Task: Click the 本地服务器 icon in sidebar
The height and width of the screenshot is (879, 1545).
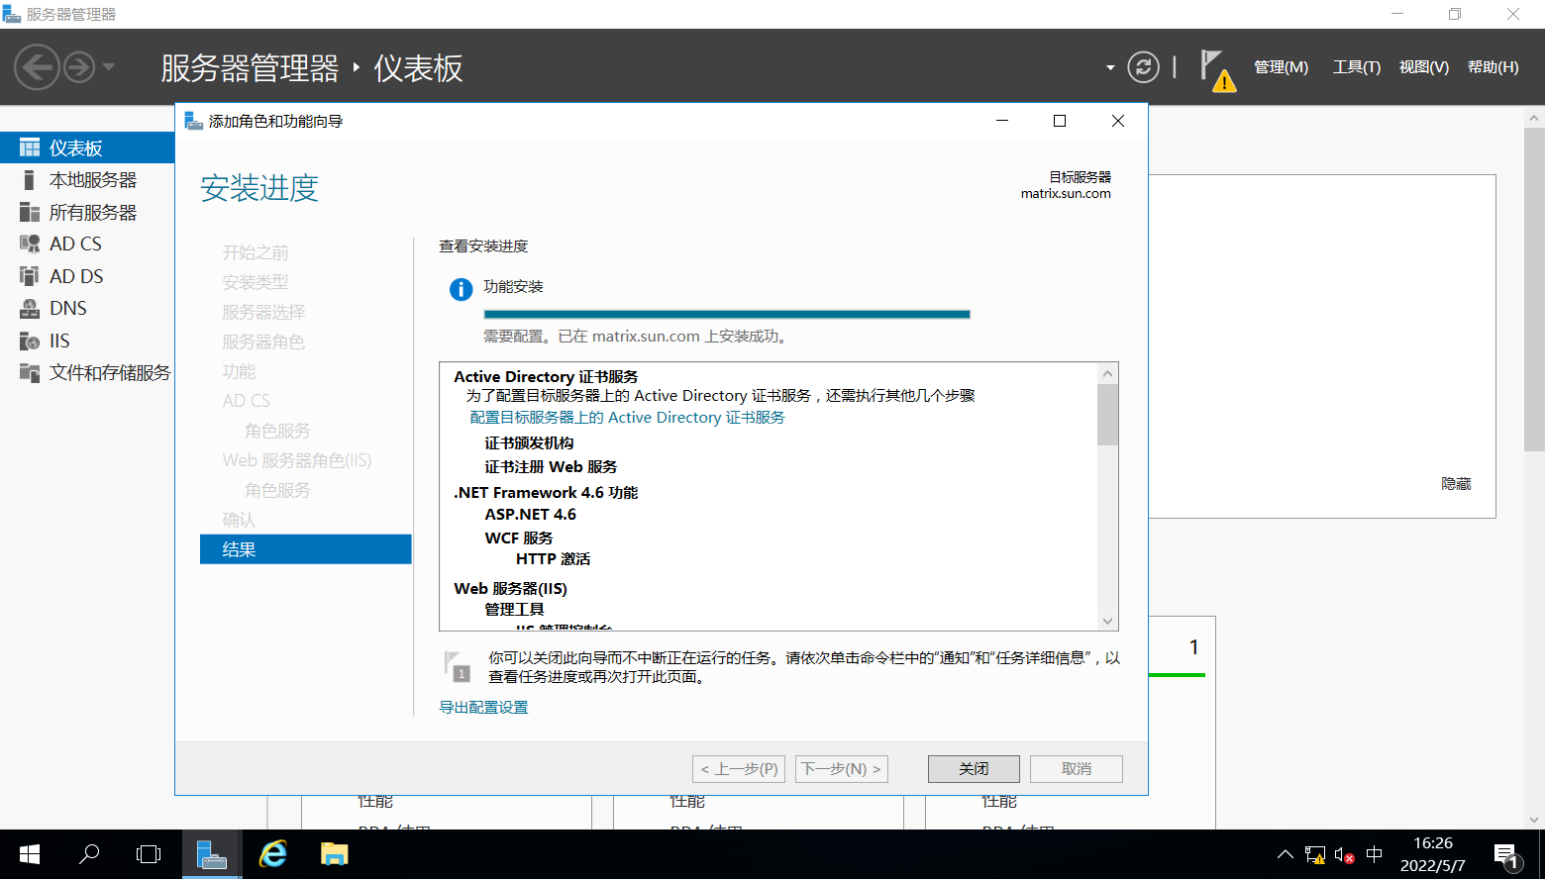Action: (30, 180)
